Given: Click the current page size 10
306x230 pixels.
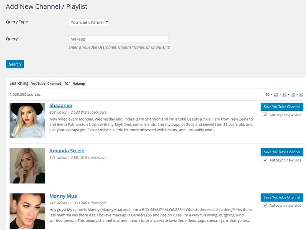Looking at the screenshot, I should 267,95.
